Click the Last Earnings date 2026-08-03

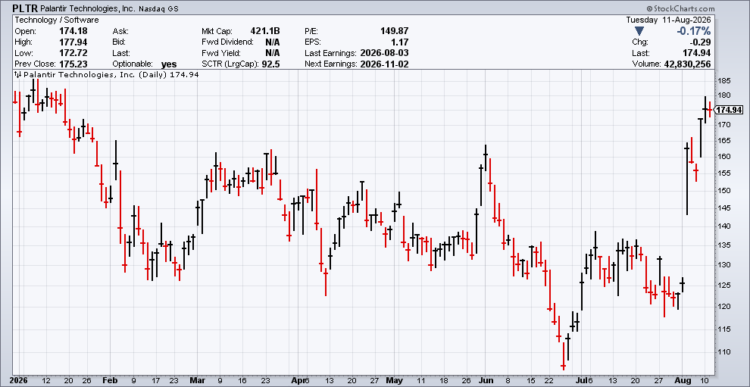383,53
